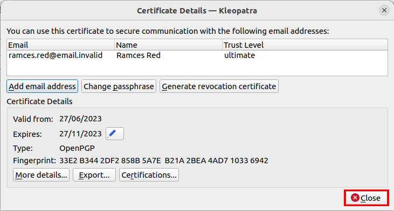Select the ramces.red@email.invalid email entry

click(x=56, y=55)
